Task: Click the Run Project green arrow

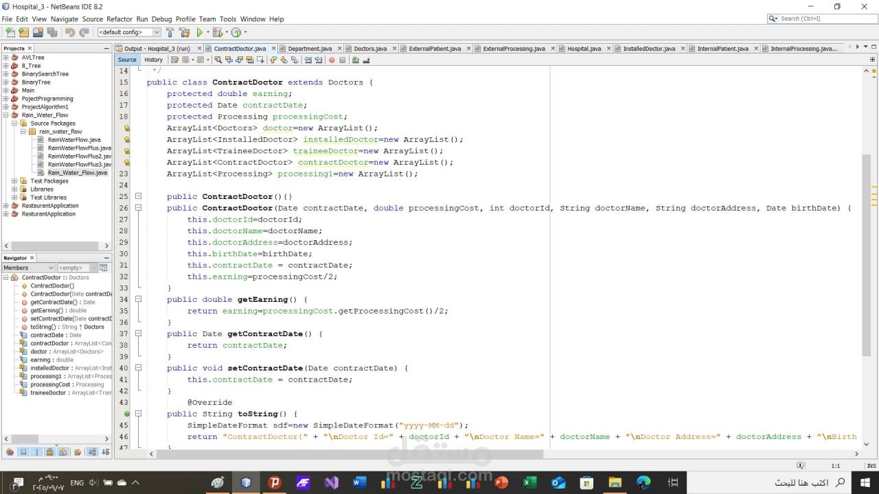Action: (x=200, y=32)
